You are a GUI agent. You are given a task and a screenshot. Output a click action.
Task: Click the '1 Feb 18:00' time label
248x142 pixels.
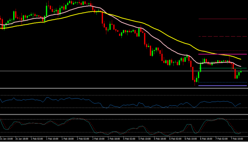69,139
